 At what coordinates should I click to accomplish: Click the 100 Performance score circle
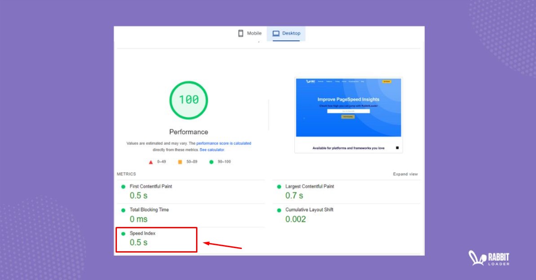188,100
